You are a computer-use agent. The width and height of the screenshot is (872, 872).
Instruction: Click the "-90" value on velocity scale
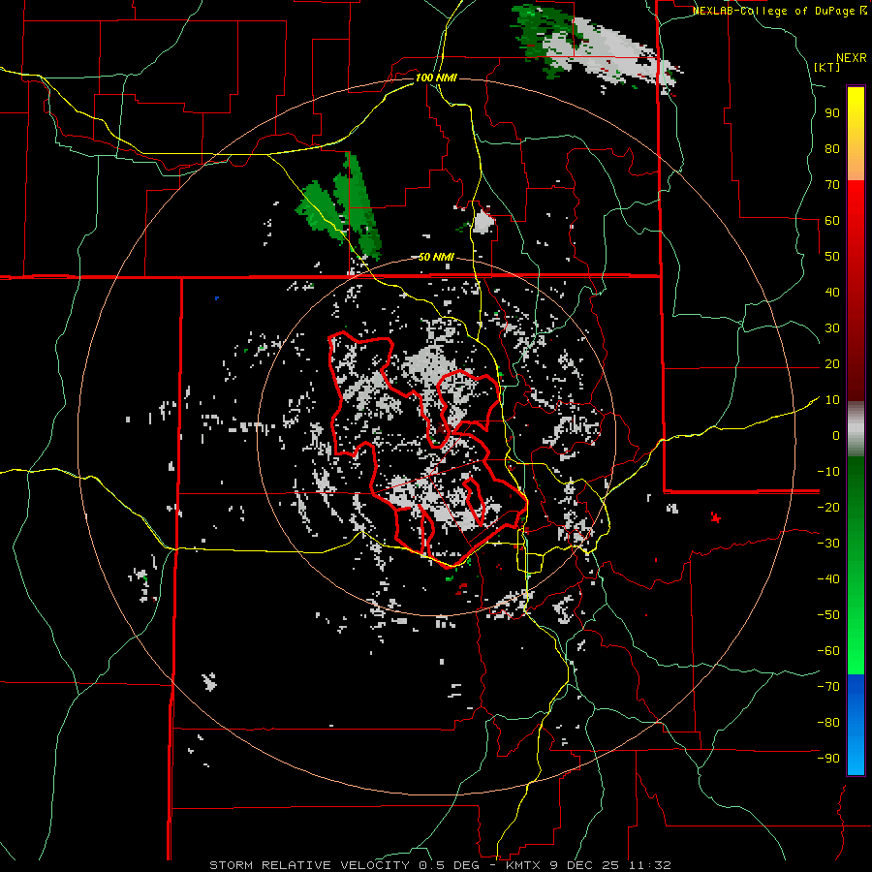click(x=828, y=759)
